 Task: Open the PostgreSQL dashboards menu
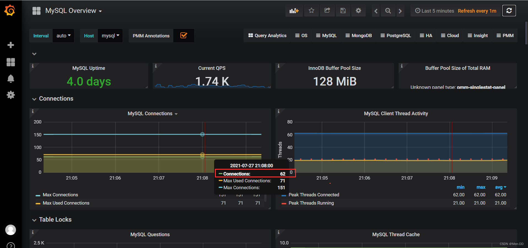pos(395,35)
